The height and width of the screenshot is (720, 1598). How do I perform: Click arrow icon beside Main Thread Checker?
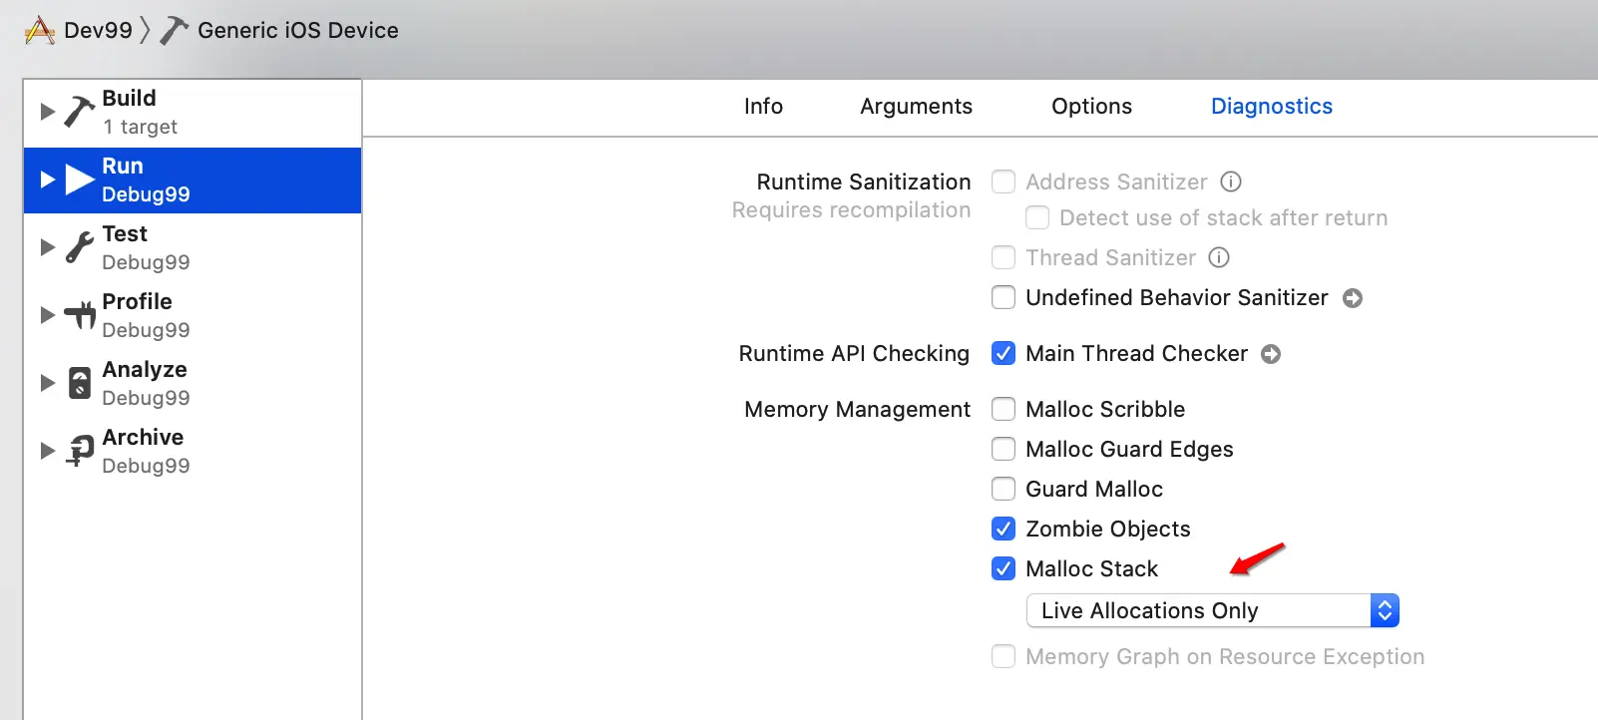1271,354
